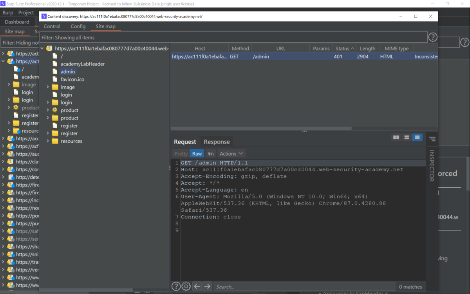Open the search settings gear icon
Viewport: 470px width, 294px height.
coord(186,286)
